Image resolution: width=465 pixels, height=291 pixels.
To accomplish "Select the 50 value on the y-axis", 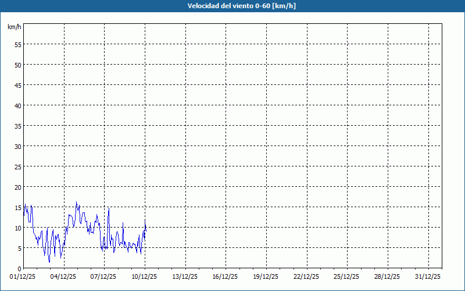I will tap(18, 65).
